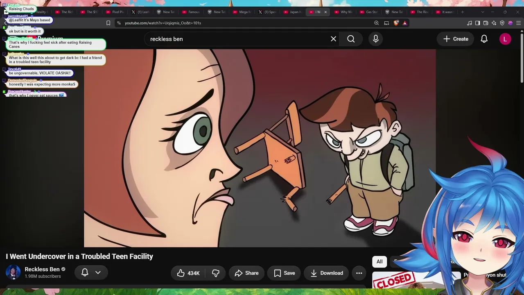524x295 pixels.
Task: Clear the YouTube search box
Action: coord(334,39)
